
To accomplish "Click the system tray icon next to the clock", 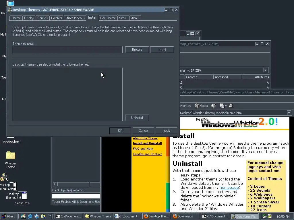I will click(x=269, y=216).
